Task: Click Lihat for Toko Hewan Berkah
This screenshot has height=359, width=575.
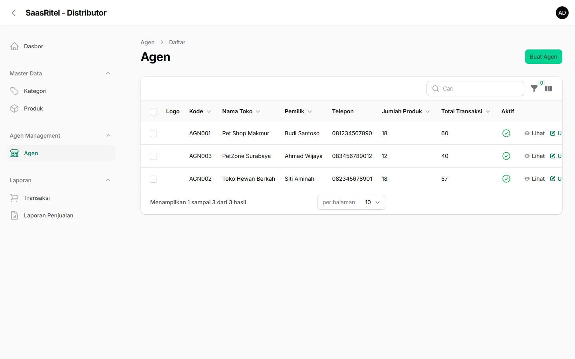Action: (x=534, y=179)
